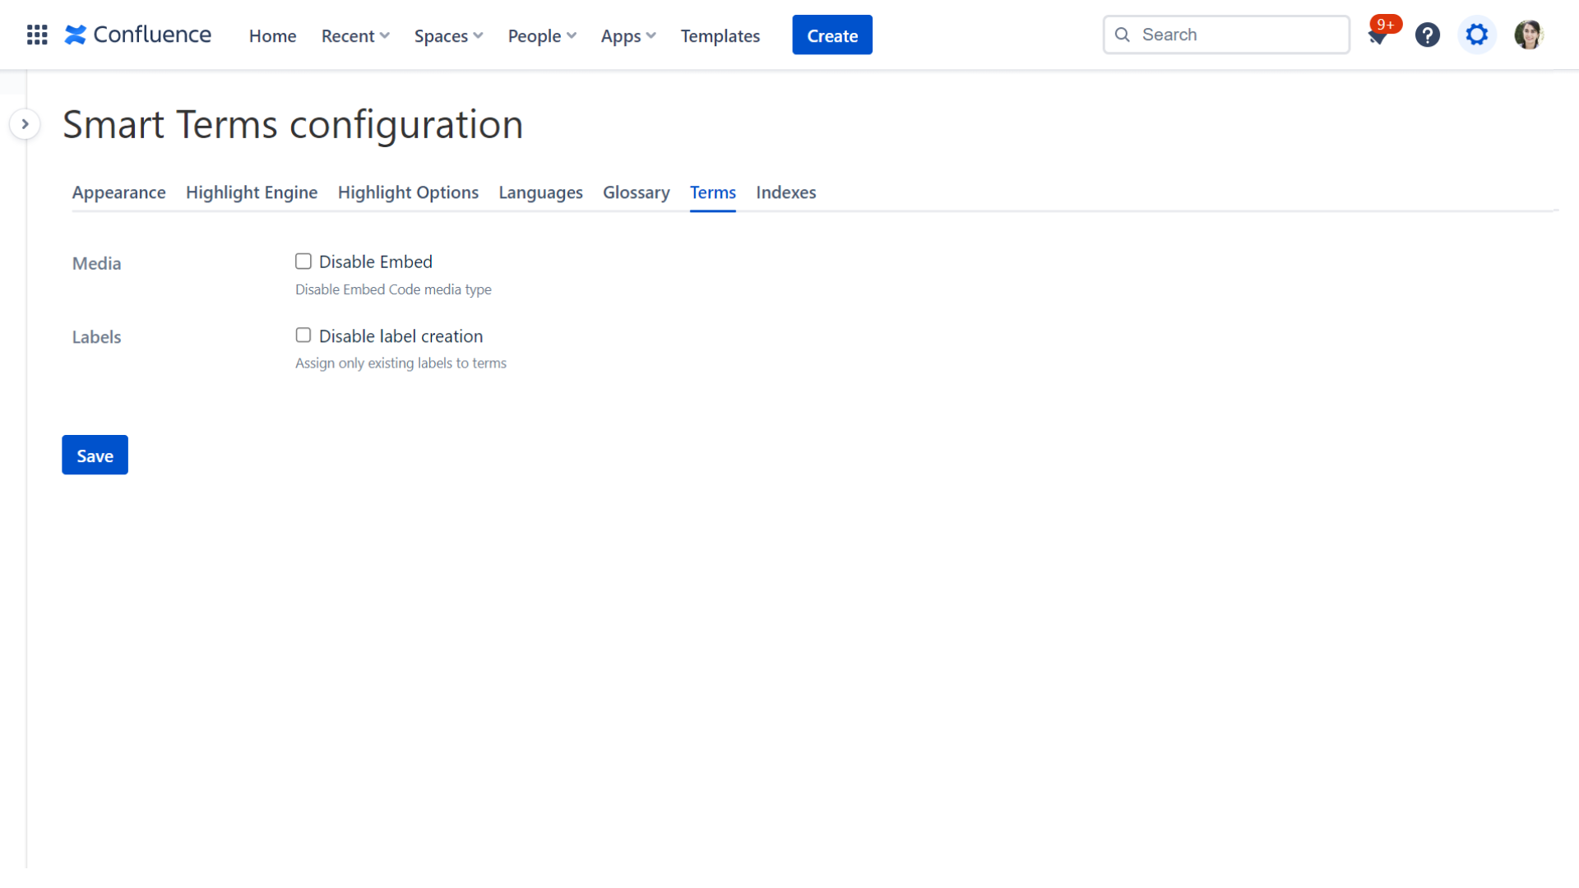
Task: Open notifications with the 9+ badge
Action: pyautogui.click(x=1377, y=37)
